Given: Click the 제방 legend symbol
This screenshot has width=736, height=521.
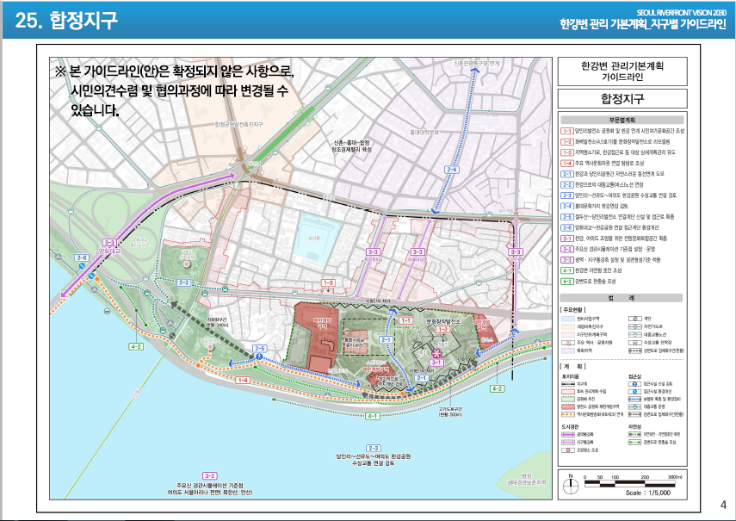Looking at the screenshot, I should coord(634,319).
